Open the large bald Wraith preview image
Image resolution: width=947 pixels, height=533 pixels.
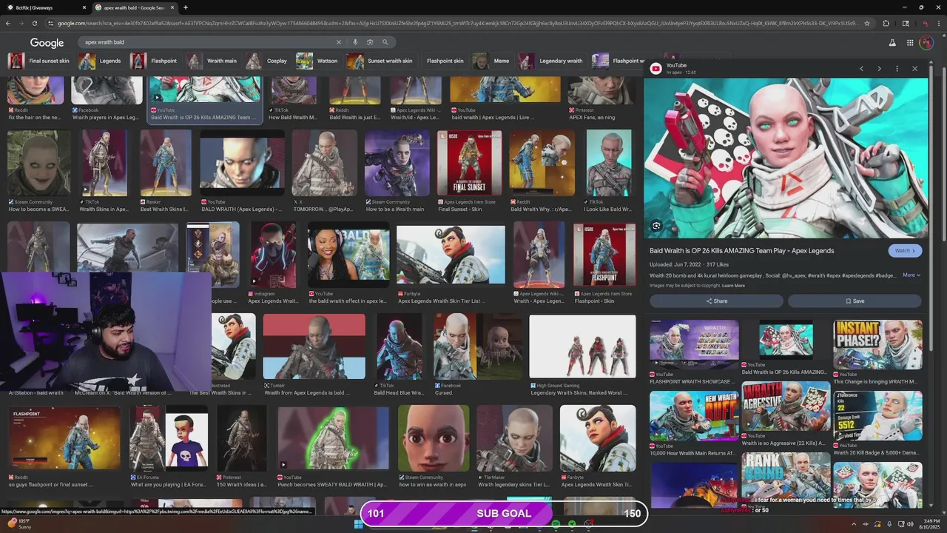coord(786,158)
